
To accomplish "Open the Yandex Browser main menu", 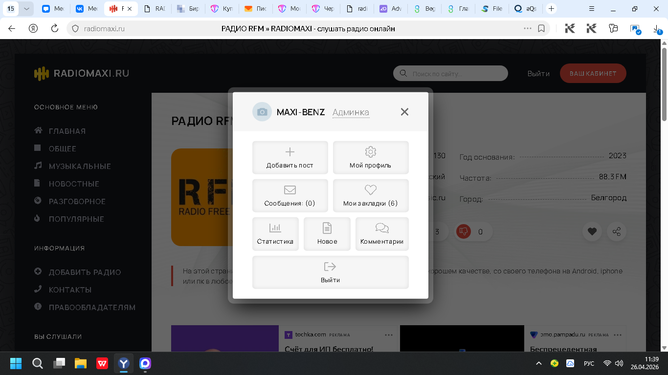I will [x=592, y=9].
